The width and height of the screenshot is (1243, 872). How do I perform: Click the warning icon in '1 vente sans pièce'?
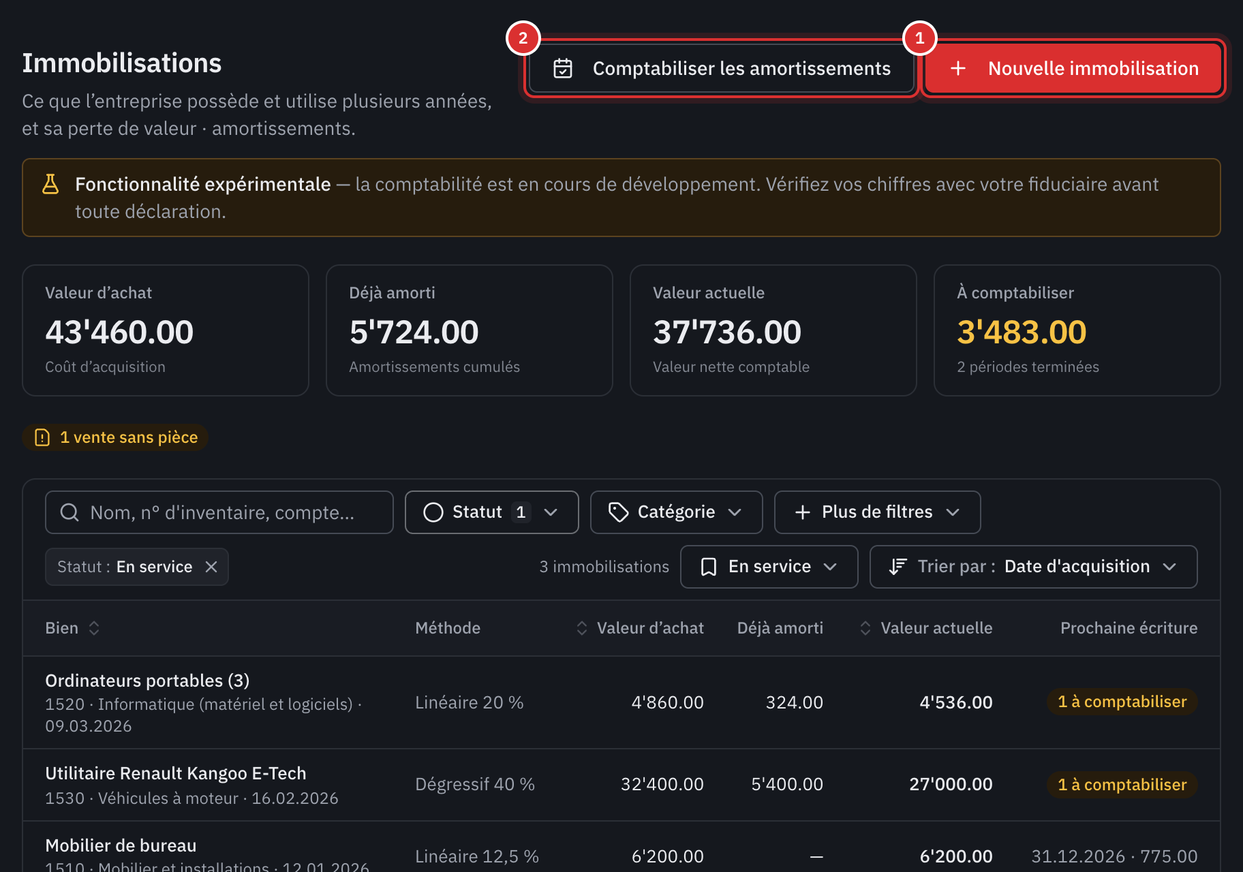[42, 437]
